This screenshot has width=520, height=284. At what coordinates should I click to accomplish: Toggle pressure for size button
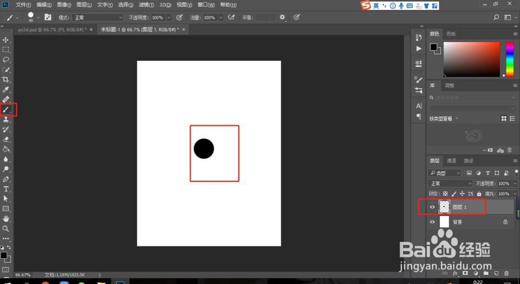(x=297, y=17)
